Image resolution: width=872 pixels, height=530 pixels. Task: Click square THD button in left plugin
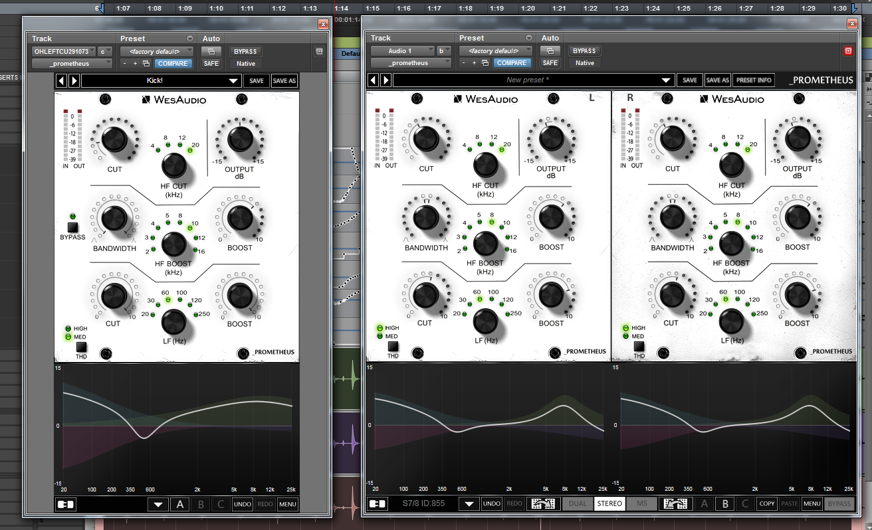point(81,347)
